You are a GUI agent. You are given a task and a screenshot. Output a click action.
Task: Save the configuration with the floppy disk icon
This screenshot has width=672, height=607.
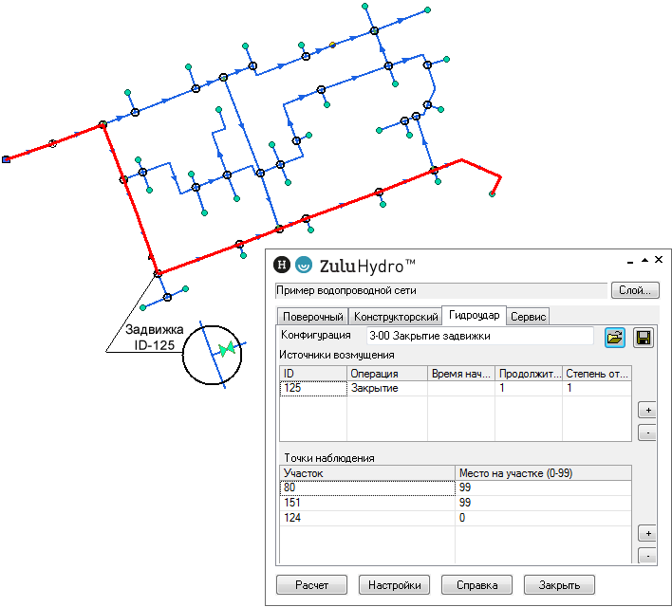tap(643, 337)
